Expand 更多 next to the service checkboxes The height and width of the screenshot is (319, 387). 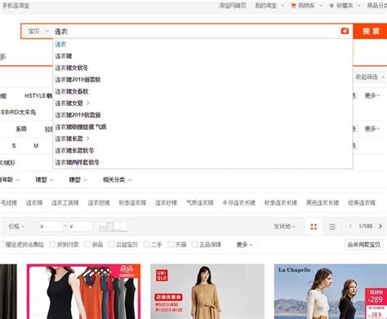point(244,245)
